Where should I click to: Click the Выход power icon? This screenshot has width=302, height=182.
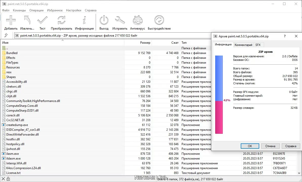(x=104, y=20)
